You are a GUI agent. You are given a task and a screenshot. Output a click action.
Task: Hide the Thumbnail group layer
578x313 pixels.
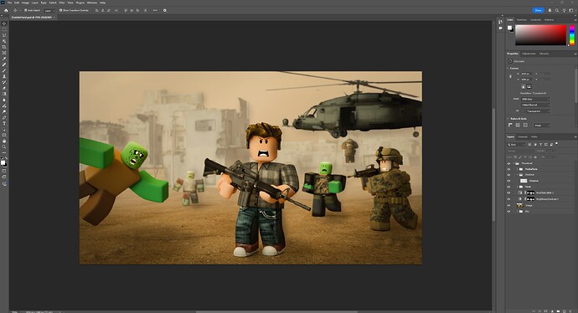[x=508, y=163]
